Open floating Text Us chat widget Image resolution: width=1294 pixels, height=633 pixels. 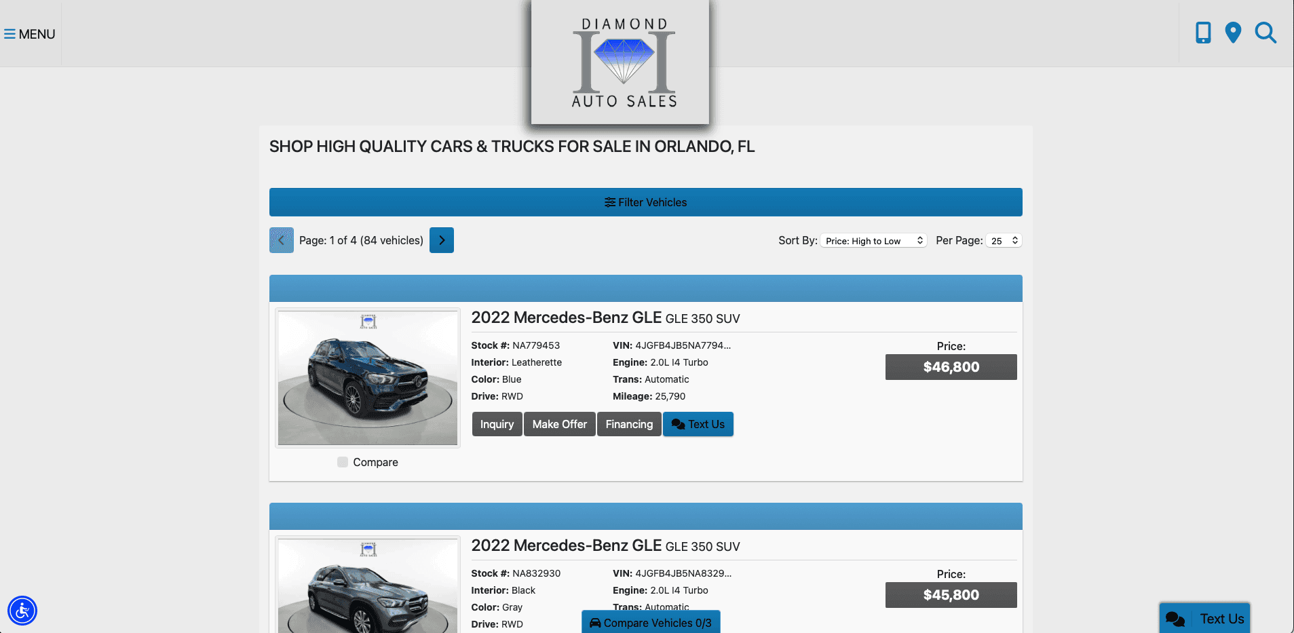click(1204, 618)
